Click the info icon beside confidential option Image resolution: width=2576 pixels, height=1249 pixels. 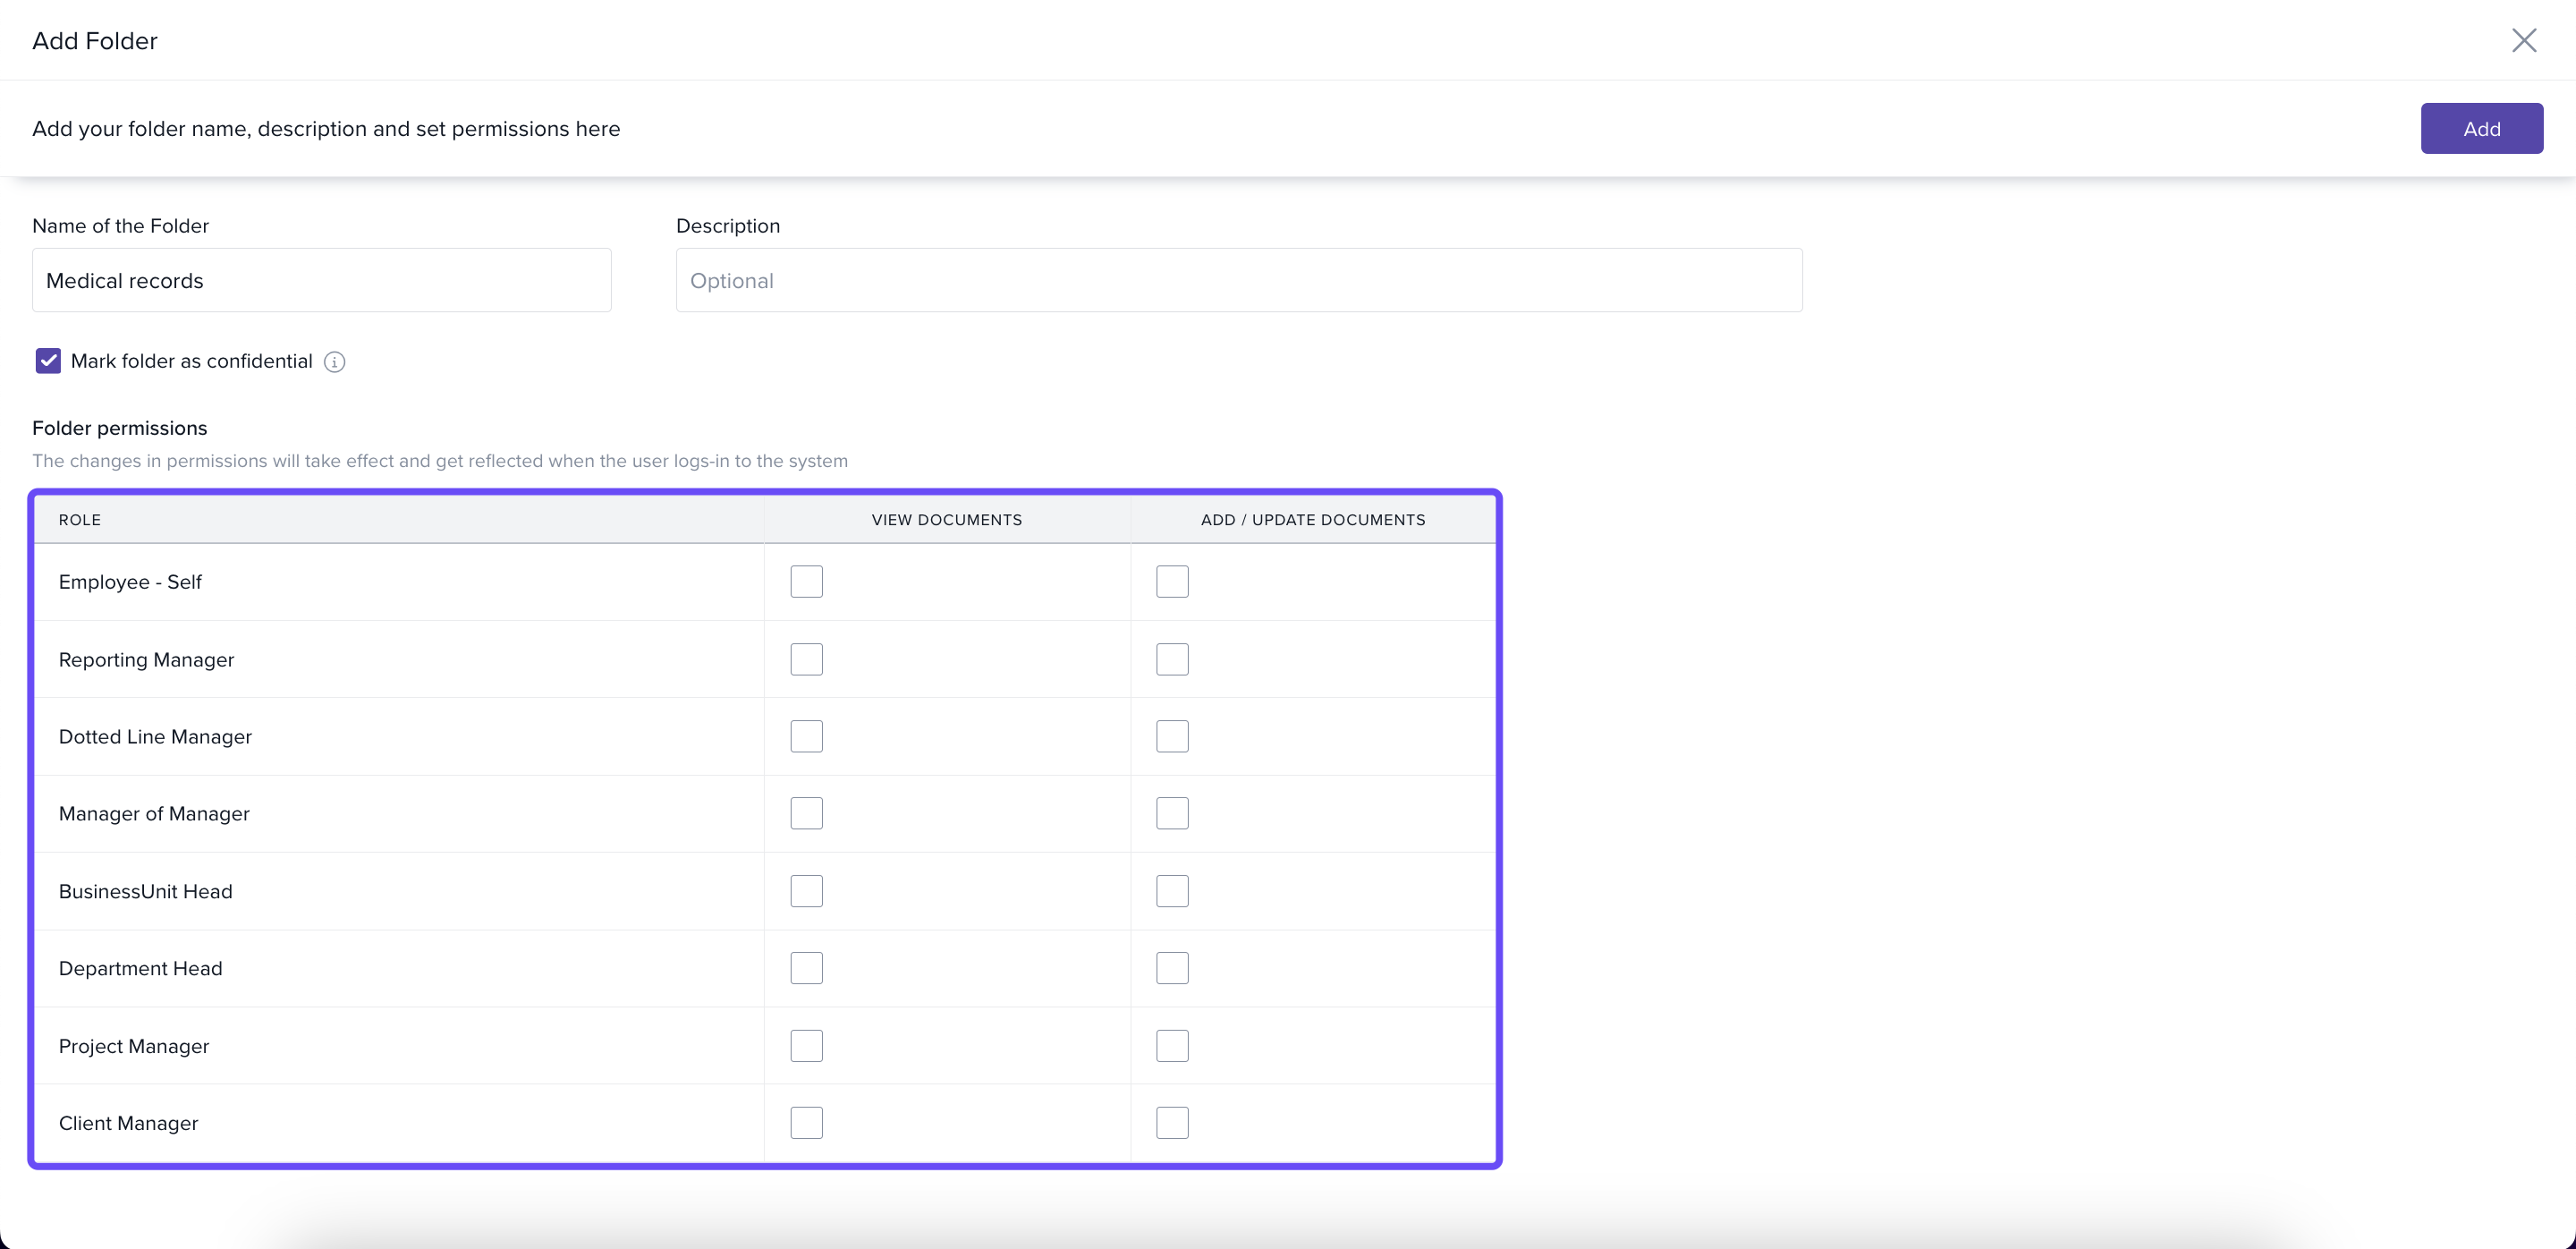click(x=335, y=362)
